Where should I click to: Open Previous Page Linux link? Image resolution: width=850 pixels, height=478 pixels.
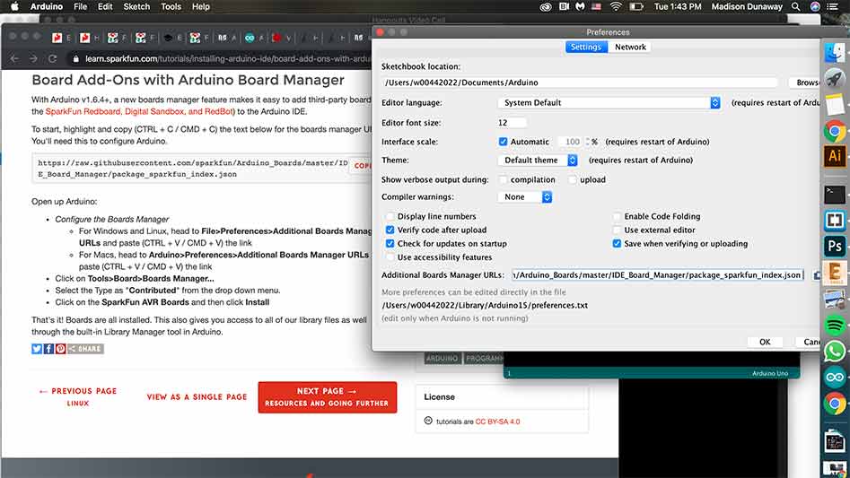(78, 396)
